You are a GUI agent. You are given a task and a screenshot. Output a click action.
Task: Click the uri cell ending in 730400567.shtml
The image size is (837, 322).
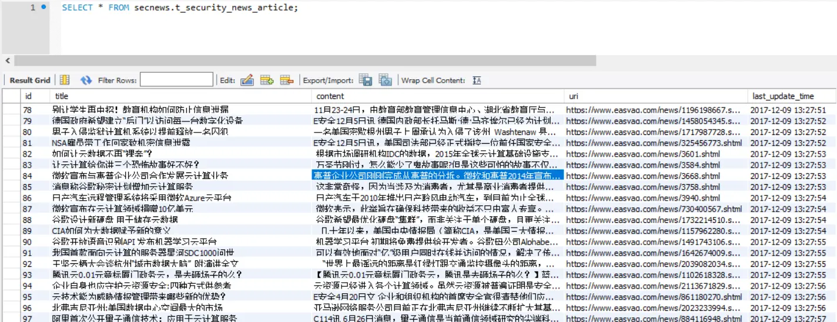coord(656,208)
